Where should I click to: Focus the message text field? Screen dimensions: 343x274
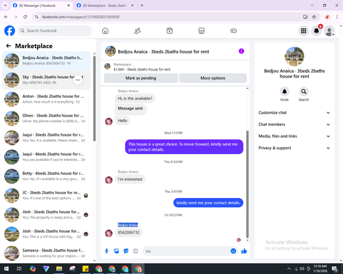187,251
